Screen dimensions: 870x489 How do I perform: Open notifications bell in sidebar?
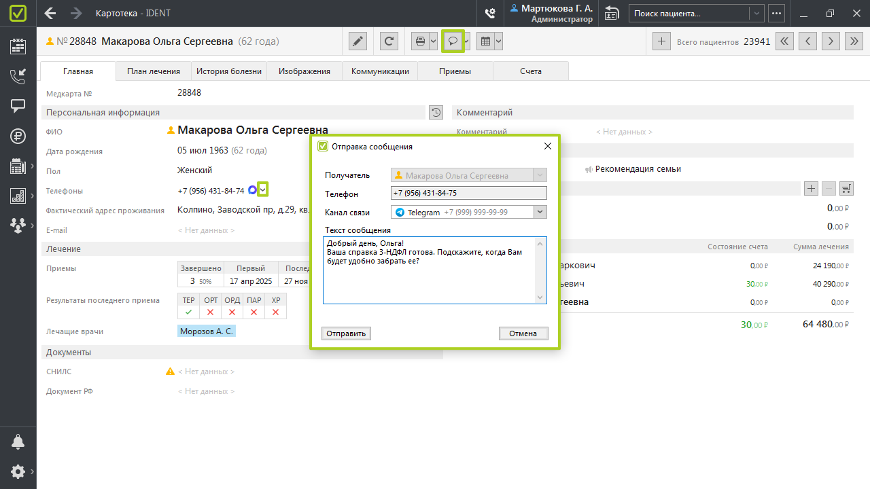(18, 442)
